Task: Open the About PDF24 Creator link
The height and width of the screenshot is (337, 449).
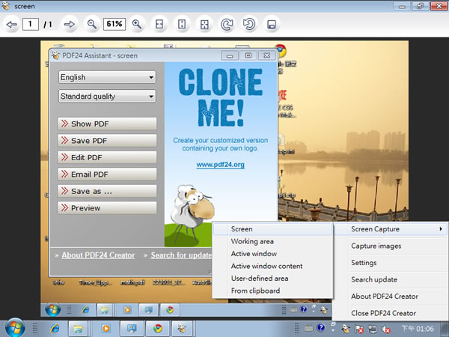Action: (98, 255)
